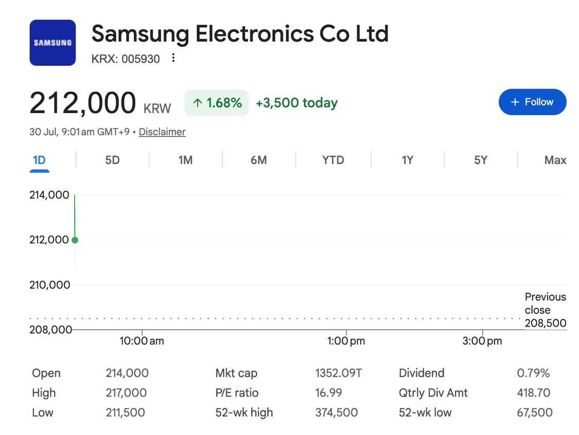Click the Samsung logo icon
Image resolution: width=579 pixels, height=435 pixels.
[52, 43]
